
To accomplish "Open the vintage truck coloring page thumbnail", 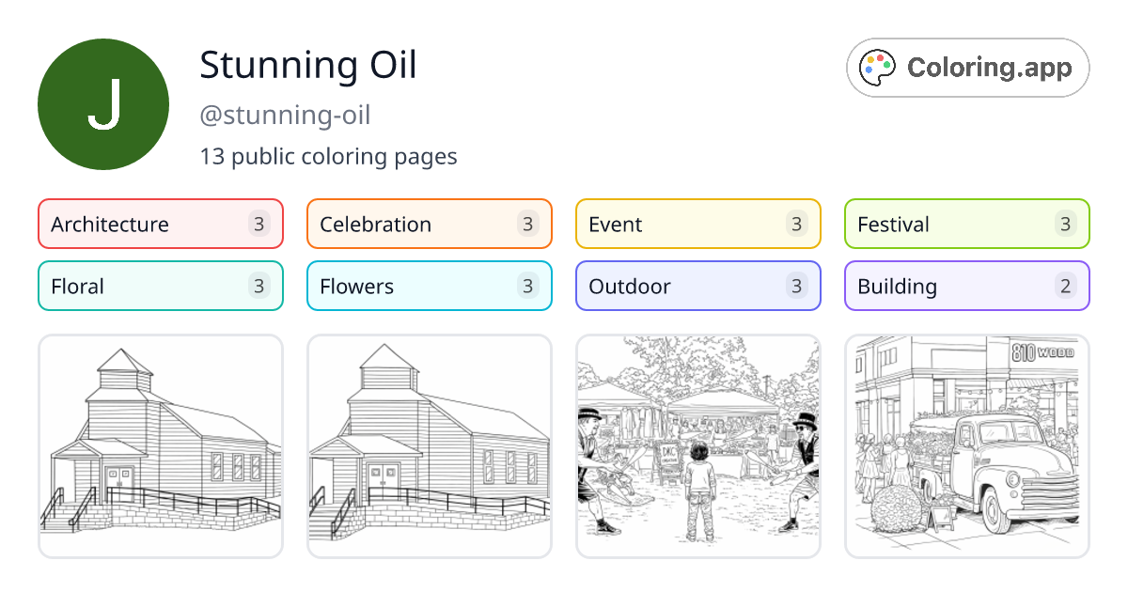I will (967, 446).
